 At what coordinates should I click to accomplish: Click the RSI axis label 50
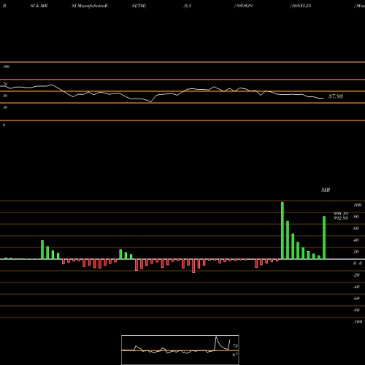click(5, 96)
